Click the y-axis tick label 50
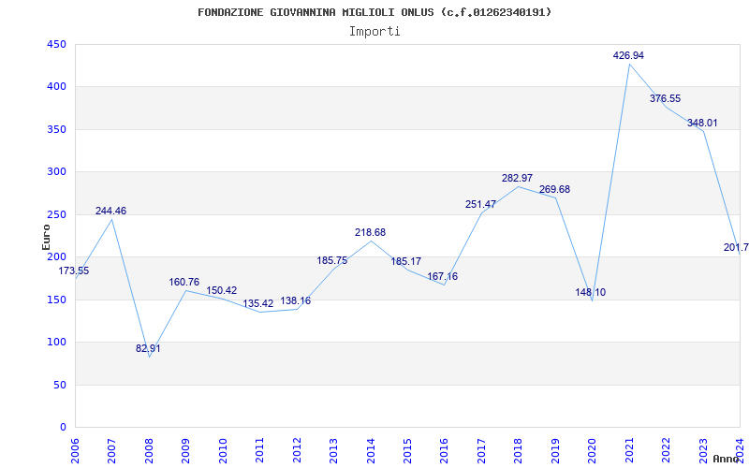This screenshot has width=749, height=468. [60, 385]
